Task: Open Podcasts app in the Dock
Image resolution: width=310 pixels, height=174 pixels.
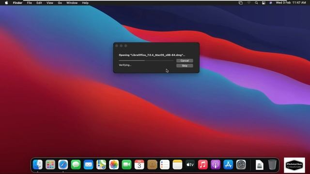Action: [216, 164]
